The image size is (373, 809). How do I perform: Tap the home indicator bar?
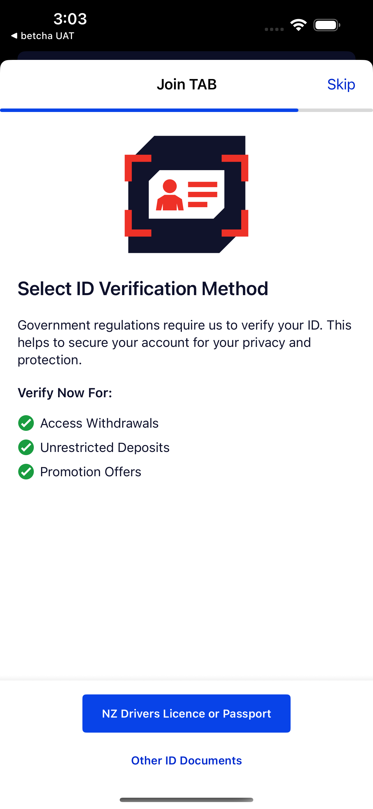point(186,799)
